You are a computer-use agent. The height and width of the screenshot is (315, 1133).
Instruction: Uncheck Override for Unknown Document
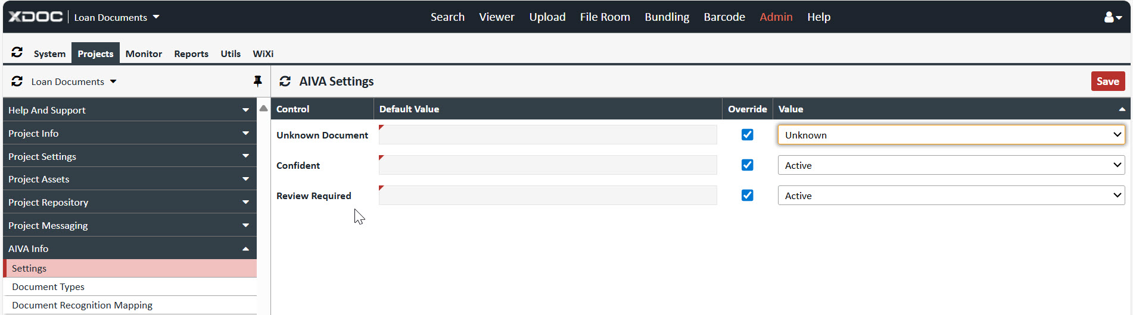click(747, 135)
